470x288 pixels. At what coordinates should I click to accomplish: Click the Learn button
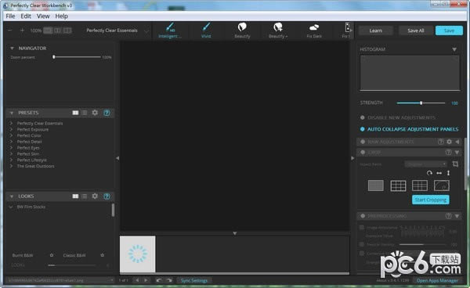click(x=375, y=31)
